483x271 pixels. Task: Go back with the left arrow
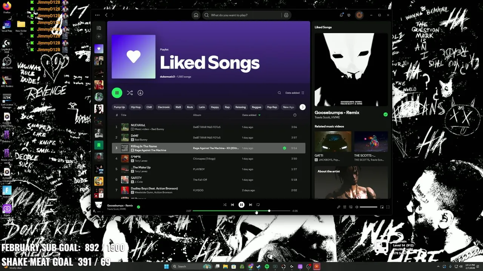(x=106, y=15)
